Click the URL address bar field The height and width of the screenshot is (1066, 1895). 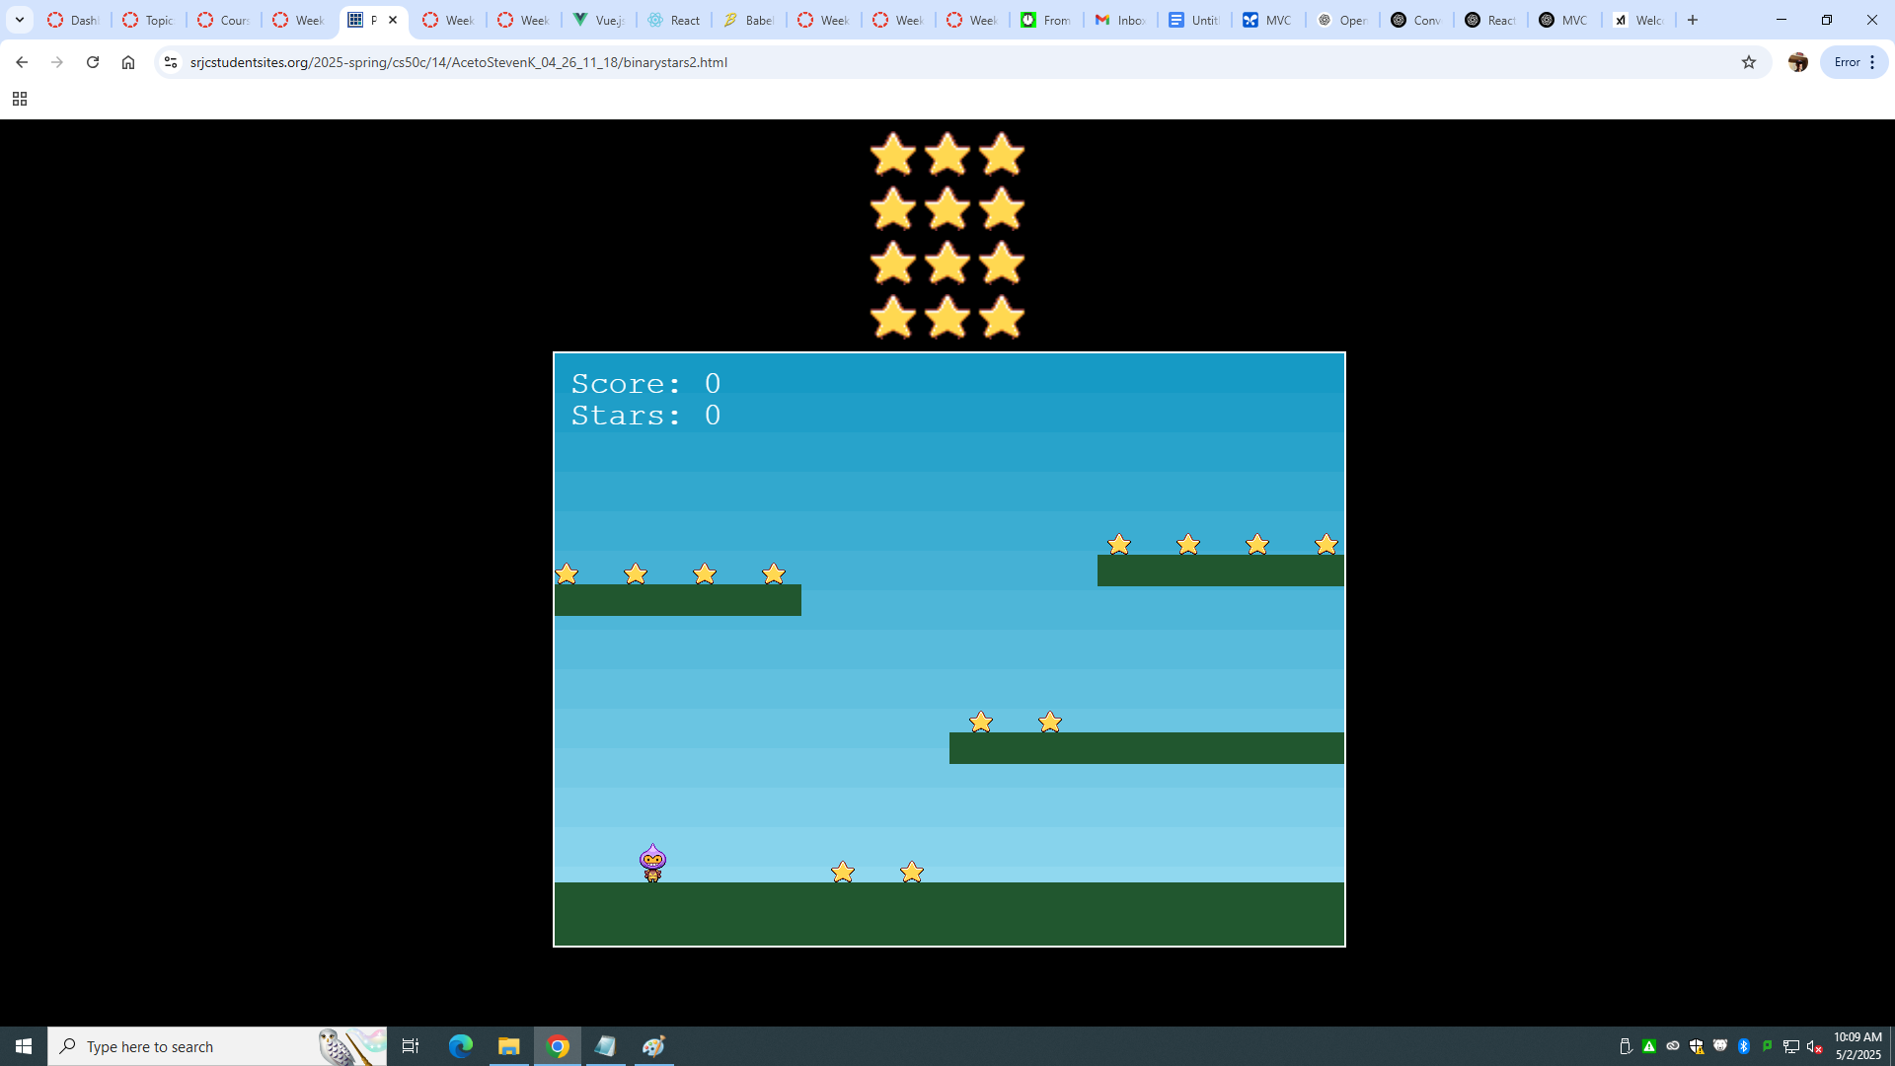(888, 62)
